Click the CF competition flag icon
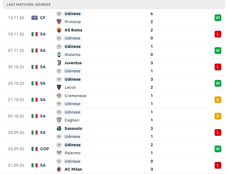Image resolution: width=229 pixels, height=174 pixels. pos(34,18)
